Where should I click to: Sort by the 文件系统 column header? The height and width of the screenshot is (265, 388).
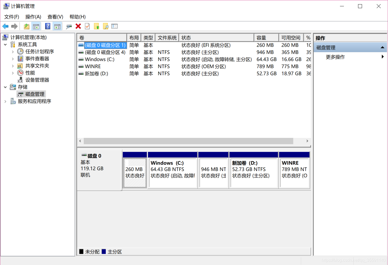[x=167, y=38]
